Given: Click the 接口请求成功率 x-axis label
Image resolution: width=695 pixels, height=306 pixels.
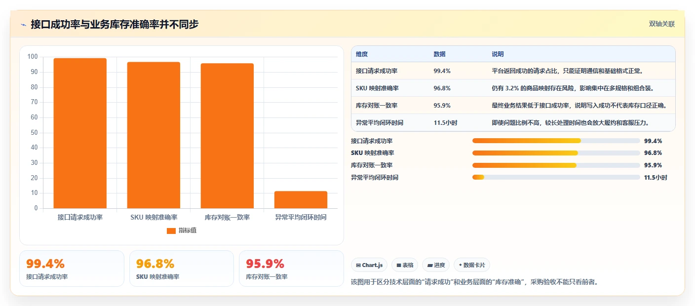Looking at the screenshot, I should point(80,217).
